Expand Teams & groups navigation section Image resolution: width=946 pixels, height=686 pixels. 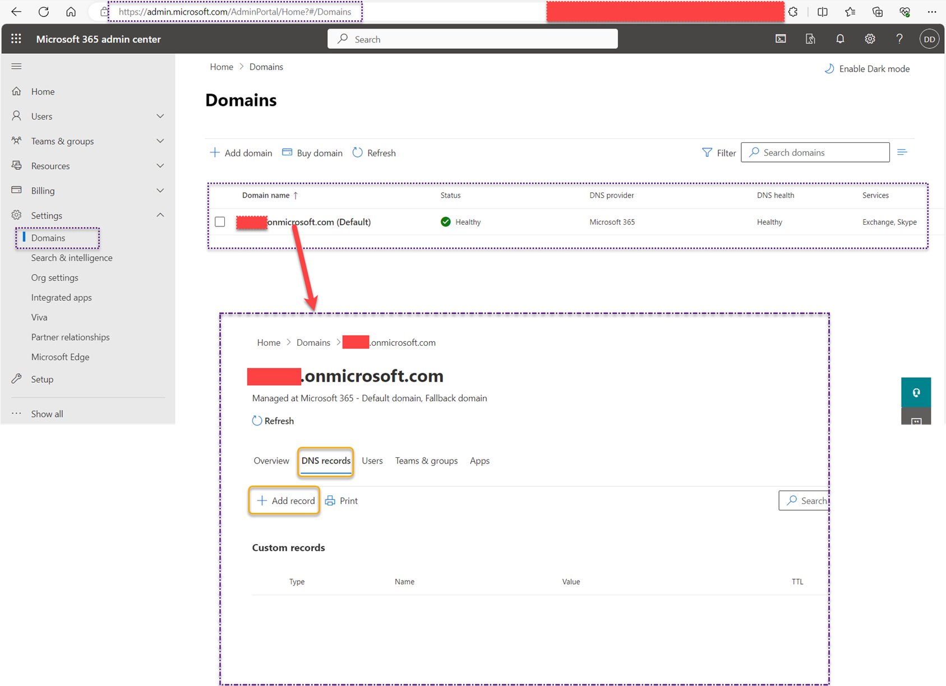pyautogui.click(x=160, y=141)
